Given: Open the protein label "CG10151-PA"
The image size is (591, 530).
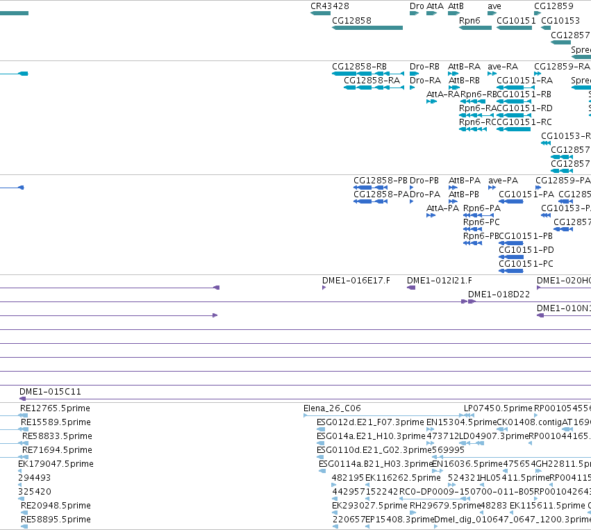Looking at the screenshot, I should (x=526, y=194).
